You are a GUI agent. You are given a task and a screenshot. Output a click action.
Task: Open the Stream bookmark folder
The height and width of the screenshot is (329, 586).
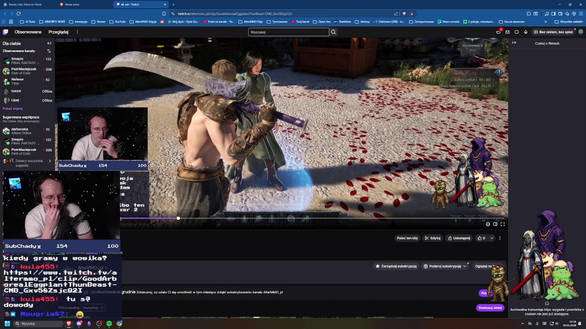pyautogui.click(x=98, y=21)
